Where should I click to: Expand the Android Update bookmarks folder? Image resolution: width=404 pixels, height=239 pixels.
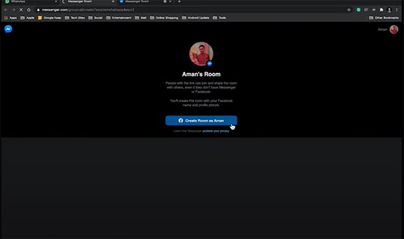coord(196,18)
